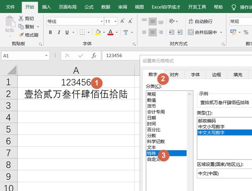Viewport: 252px width, 191px height.
Task: Align text to middle vertically
Action: coord(152,21)
